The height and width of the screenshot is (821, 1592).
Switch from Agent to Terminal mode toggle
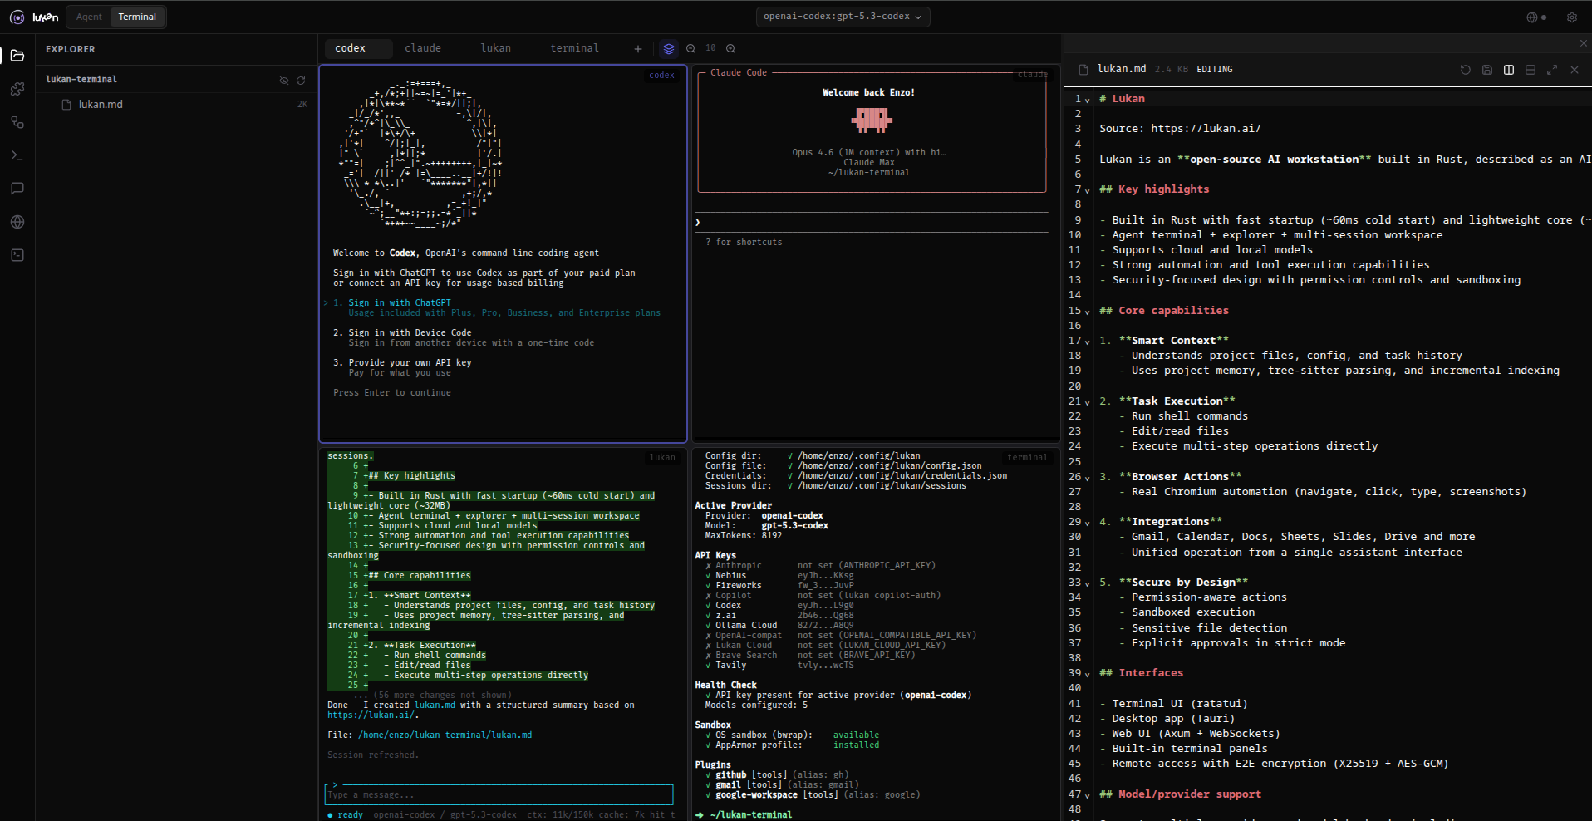137,17
